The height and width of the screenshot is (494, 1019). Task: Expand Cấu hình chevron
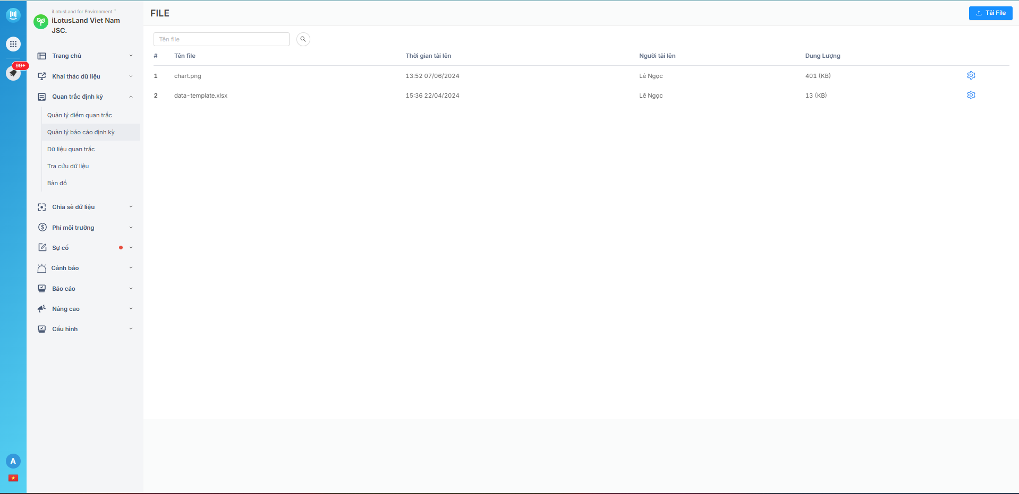pyautogui.click(x=131, y=329)
